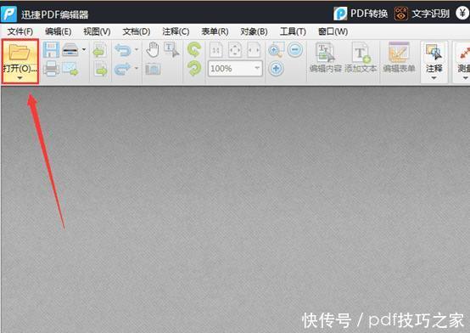
Task: Click the Zoom out minus icon
Action: pos(295,49)
